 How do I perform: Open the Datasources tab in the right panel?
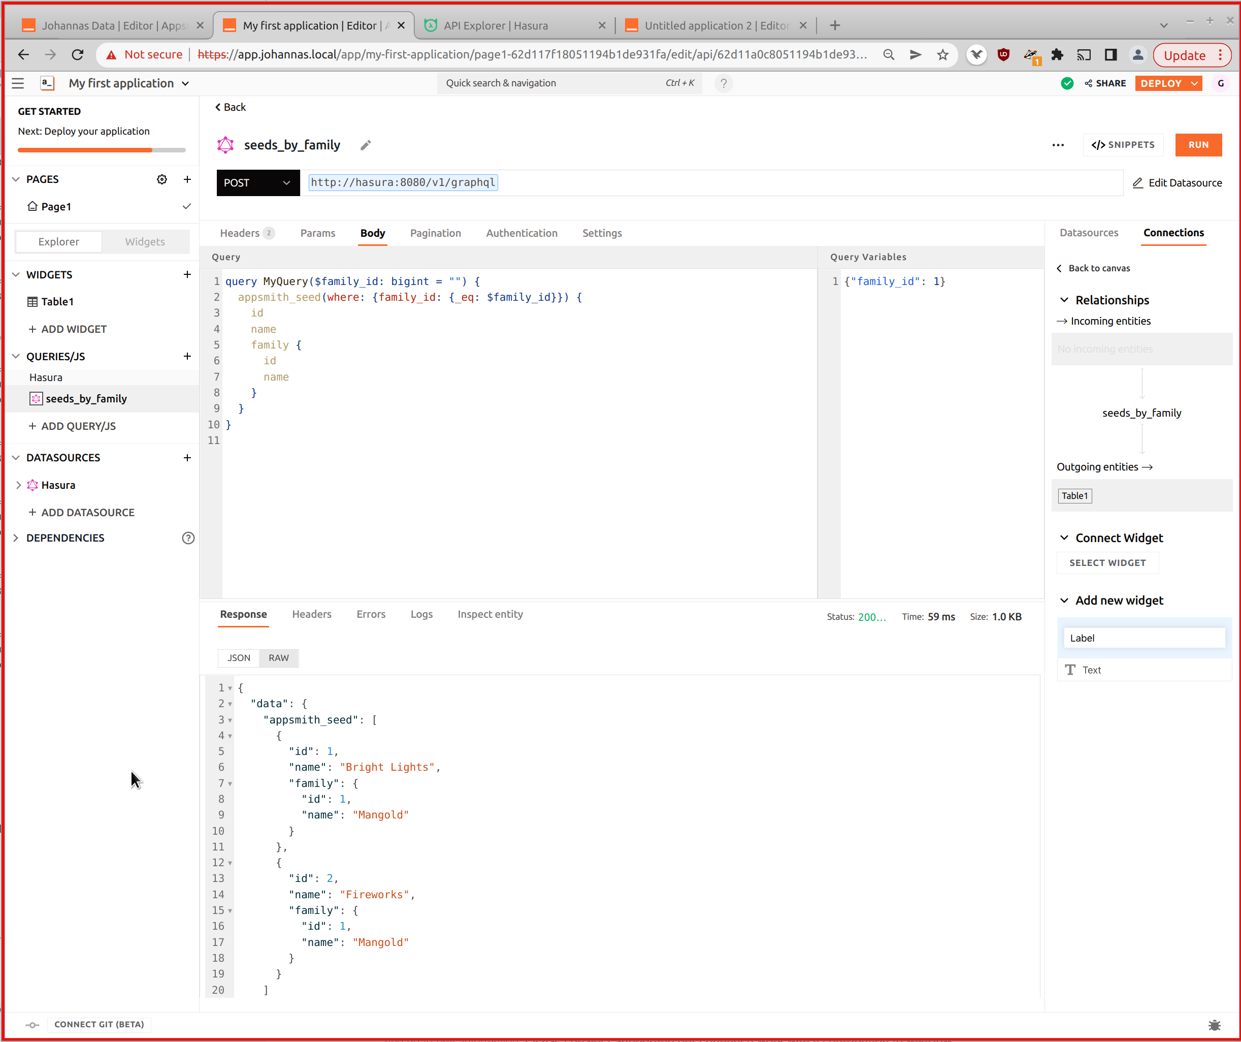1089,233
